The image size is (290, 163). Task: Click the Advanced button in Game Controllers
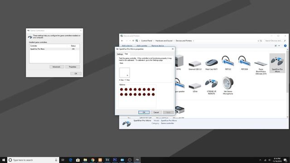[57, 67]
